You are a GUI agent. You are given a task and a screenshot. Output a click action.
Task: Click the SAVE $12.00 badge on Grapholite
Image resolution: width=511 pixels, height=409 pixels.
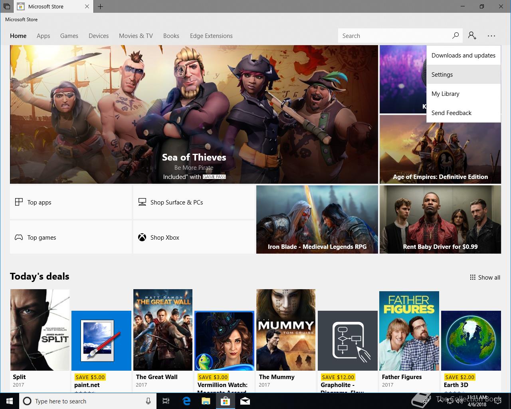[338, 377]
